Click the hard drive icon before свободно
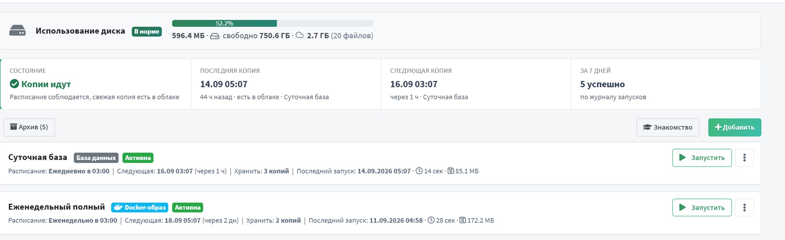This screenshot has width=785, height=240. tap(214, 36)
